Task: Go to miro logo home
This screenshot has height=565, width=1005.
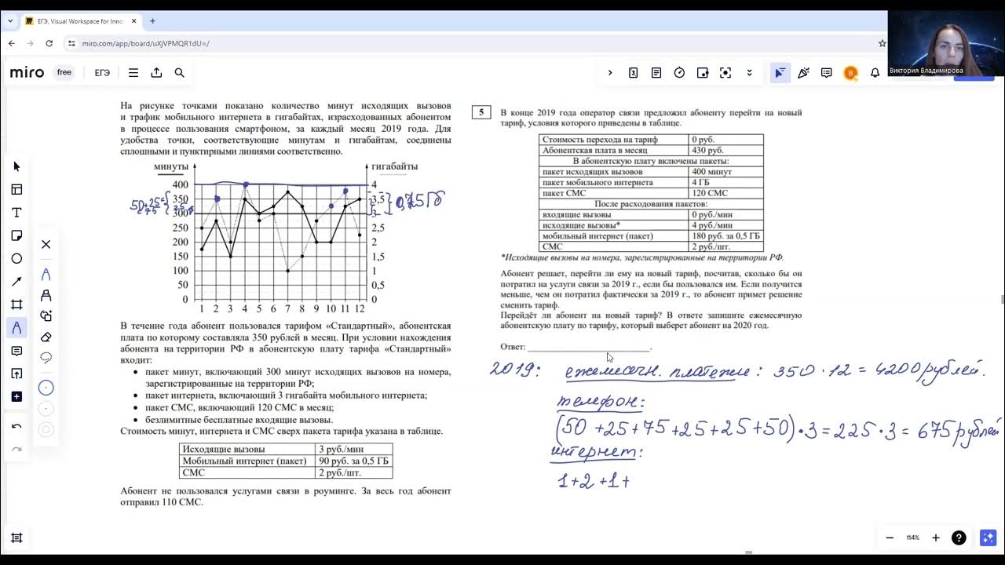Action: tap(27, 72)
